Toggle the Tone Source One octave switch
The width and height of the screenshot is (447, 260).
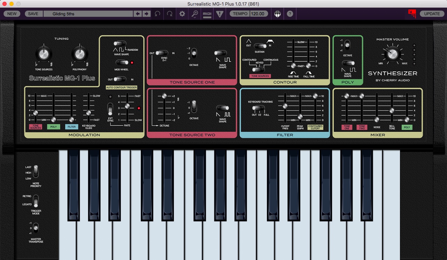(194, 53)
